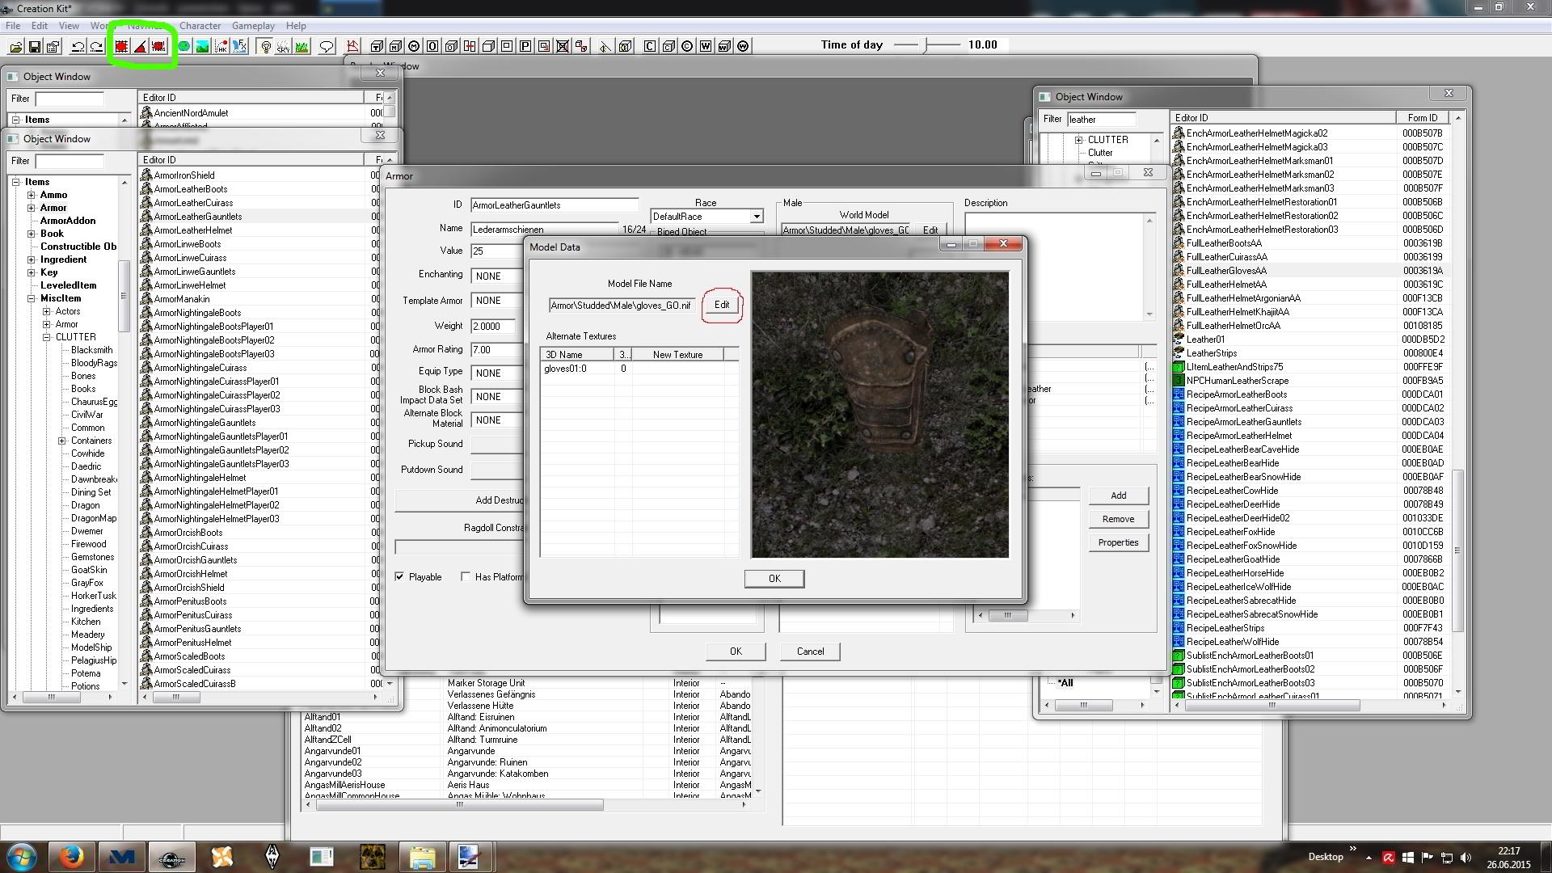
Task: Click the speech bubble dialogue icon
Action: point(327,47)
